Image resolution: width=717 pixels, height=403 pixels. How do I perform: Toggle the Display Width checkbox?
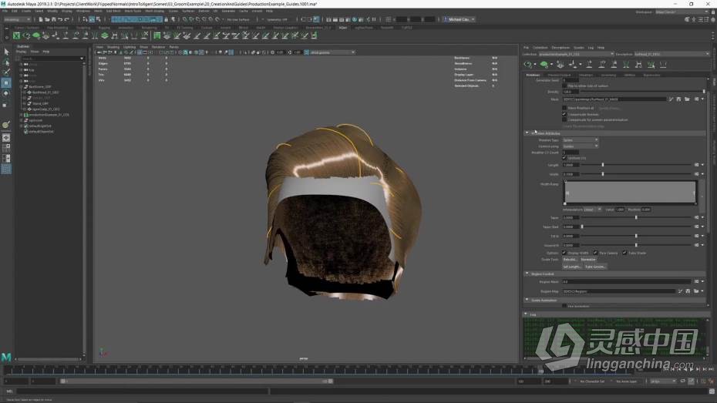[564, 253]
